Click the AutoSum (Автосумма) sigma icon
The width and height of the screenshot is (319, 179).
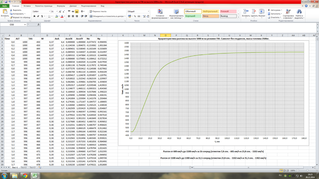[x=269, y=10]
